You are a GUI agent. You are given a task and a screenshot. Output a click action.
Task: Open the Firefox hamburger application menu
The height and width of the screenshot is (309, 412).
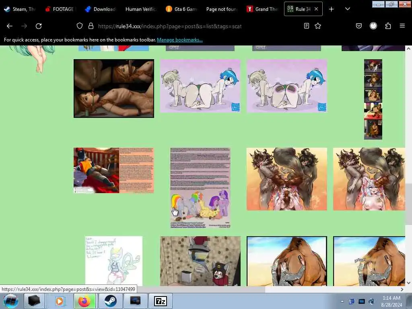(x=402, y=26)
